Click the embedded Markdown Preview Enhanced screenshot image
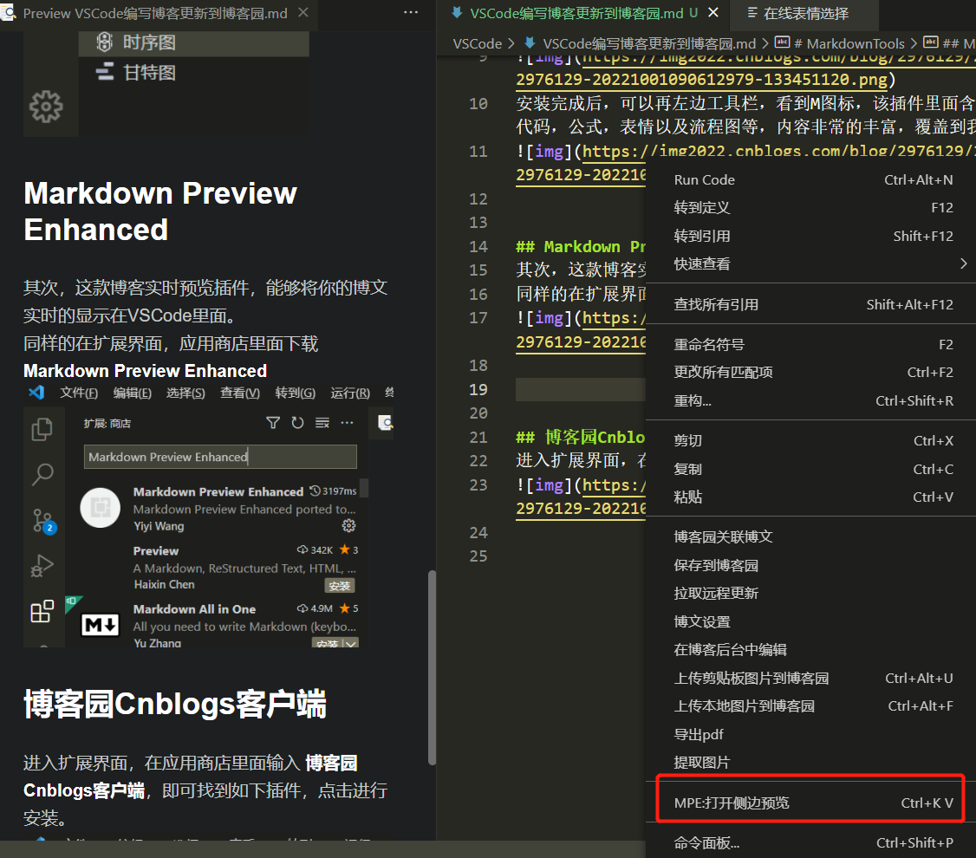The height and width of the screenshot is (858, 976). point(209,516)
